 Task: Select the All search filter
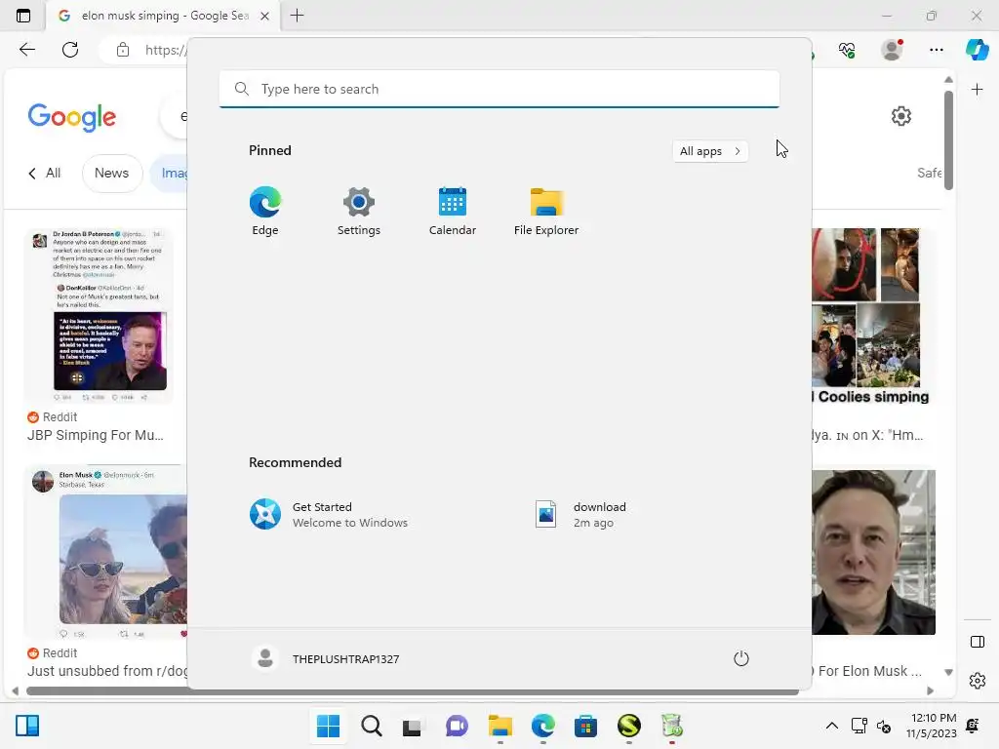[53, 173]
